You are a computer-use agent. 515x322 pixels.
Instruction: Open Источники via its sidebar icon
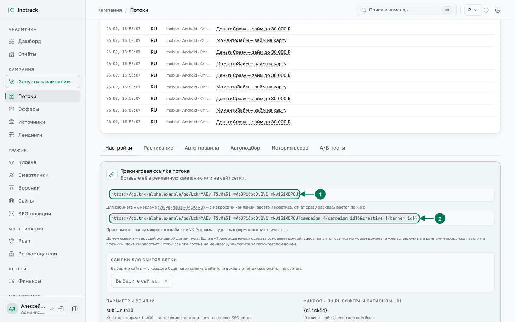tap(11, 122)
